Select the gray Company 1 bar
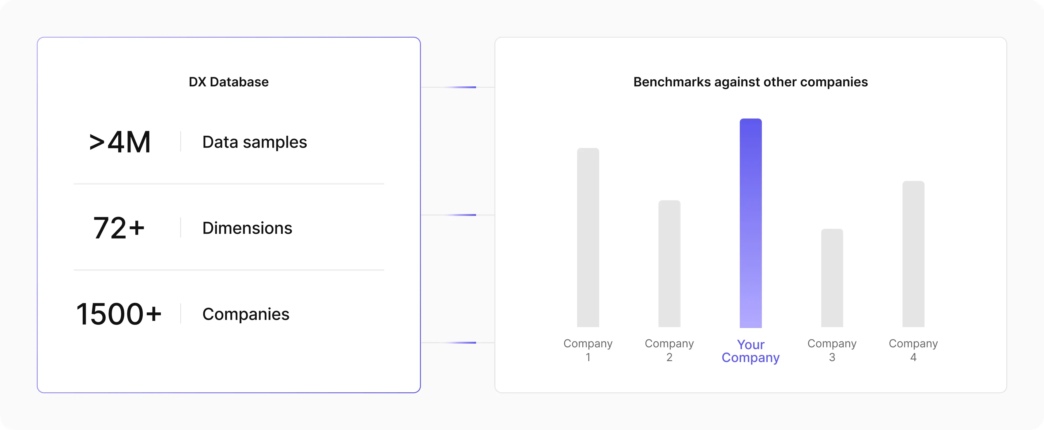1044x430 pixels. click(588, 237)
